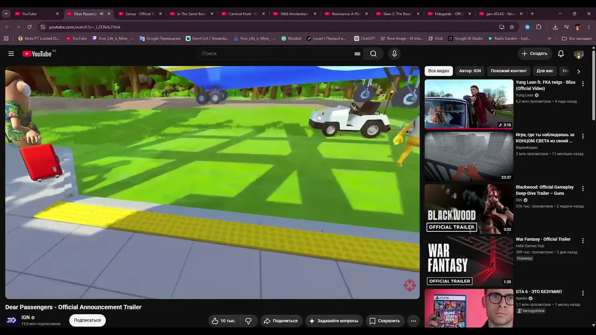Select the Для вас filter chip
The width and height of the screenshot is (596, 335).
545,71
